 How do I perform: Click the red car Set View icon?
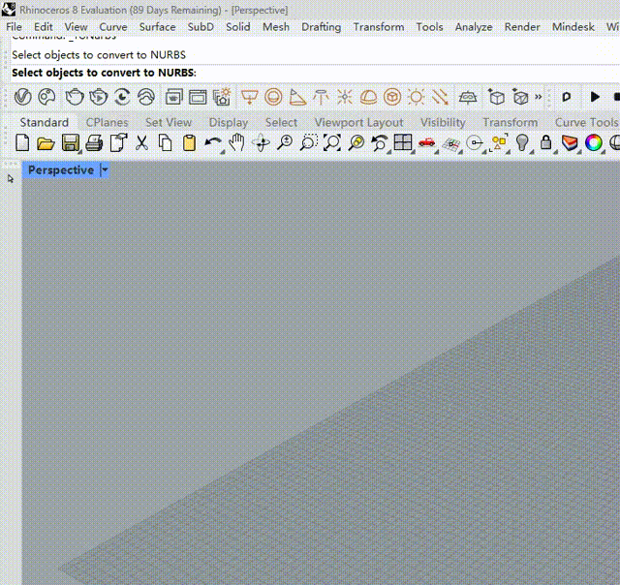click(x=427, y=143)
